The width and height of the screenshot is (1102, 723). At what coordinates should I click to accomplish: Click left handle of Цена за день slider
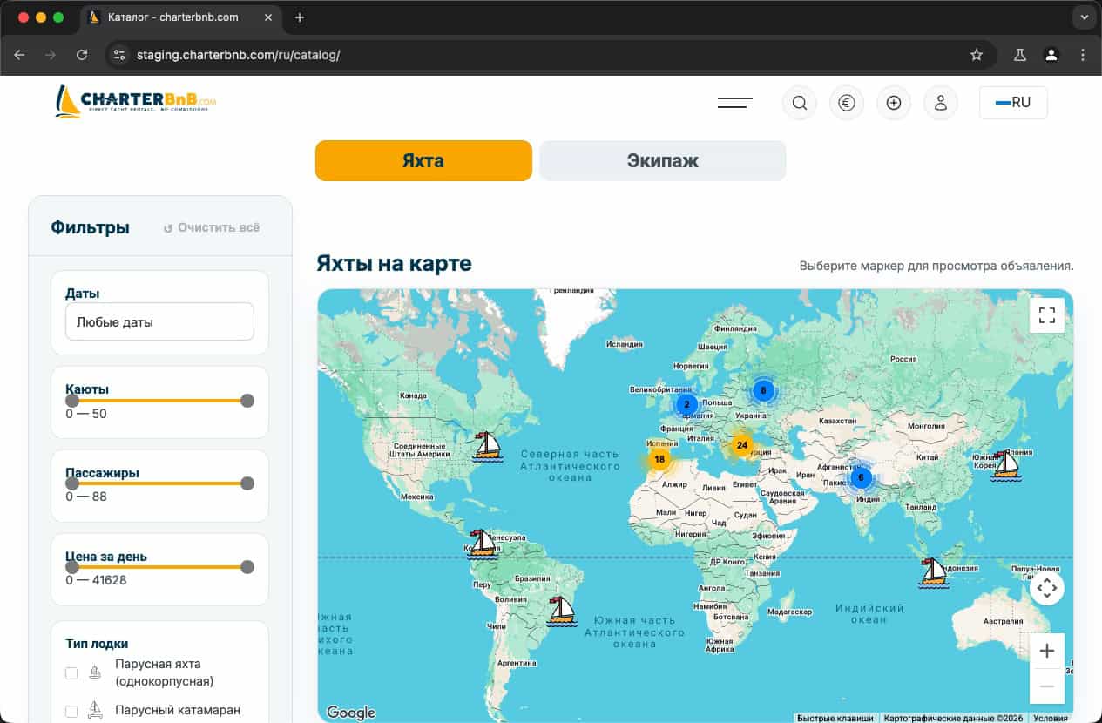pyautogui.click(x=72, y=567)
